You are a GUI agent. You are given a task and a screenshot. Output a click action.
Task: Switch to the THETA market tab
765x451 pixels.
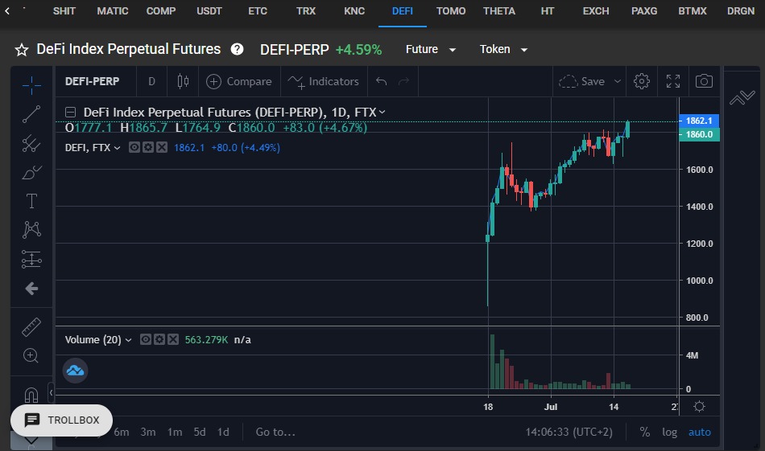click(499, 10)
